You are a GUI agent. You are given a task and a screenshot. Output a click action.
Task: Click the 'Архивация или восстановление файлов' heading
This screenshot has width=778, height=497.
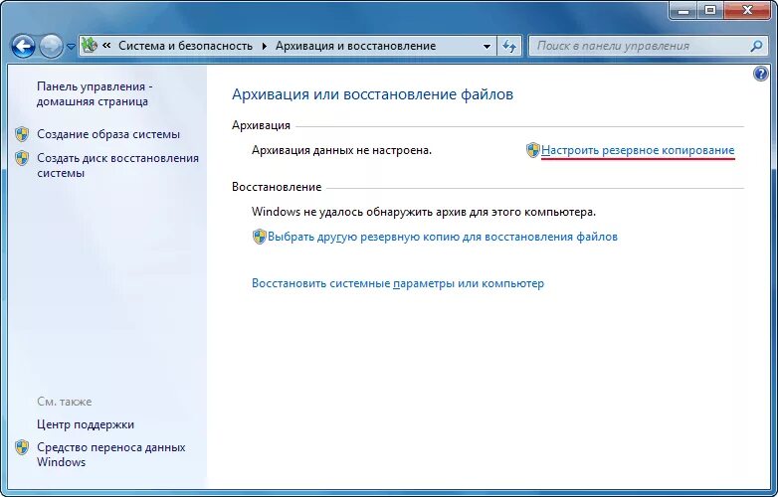[x=373, y=94]
